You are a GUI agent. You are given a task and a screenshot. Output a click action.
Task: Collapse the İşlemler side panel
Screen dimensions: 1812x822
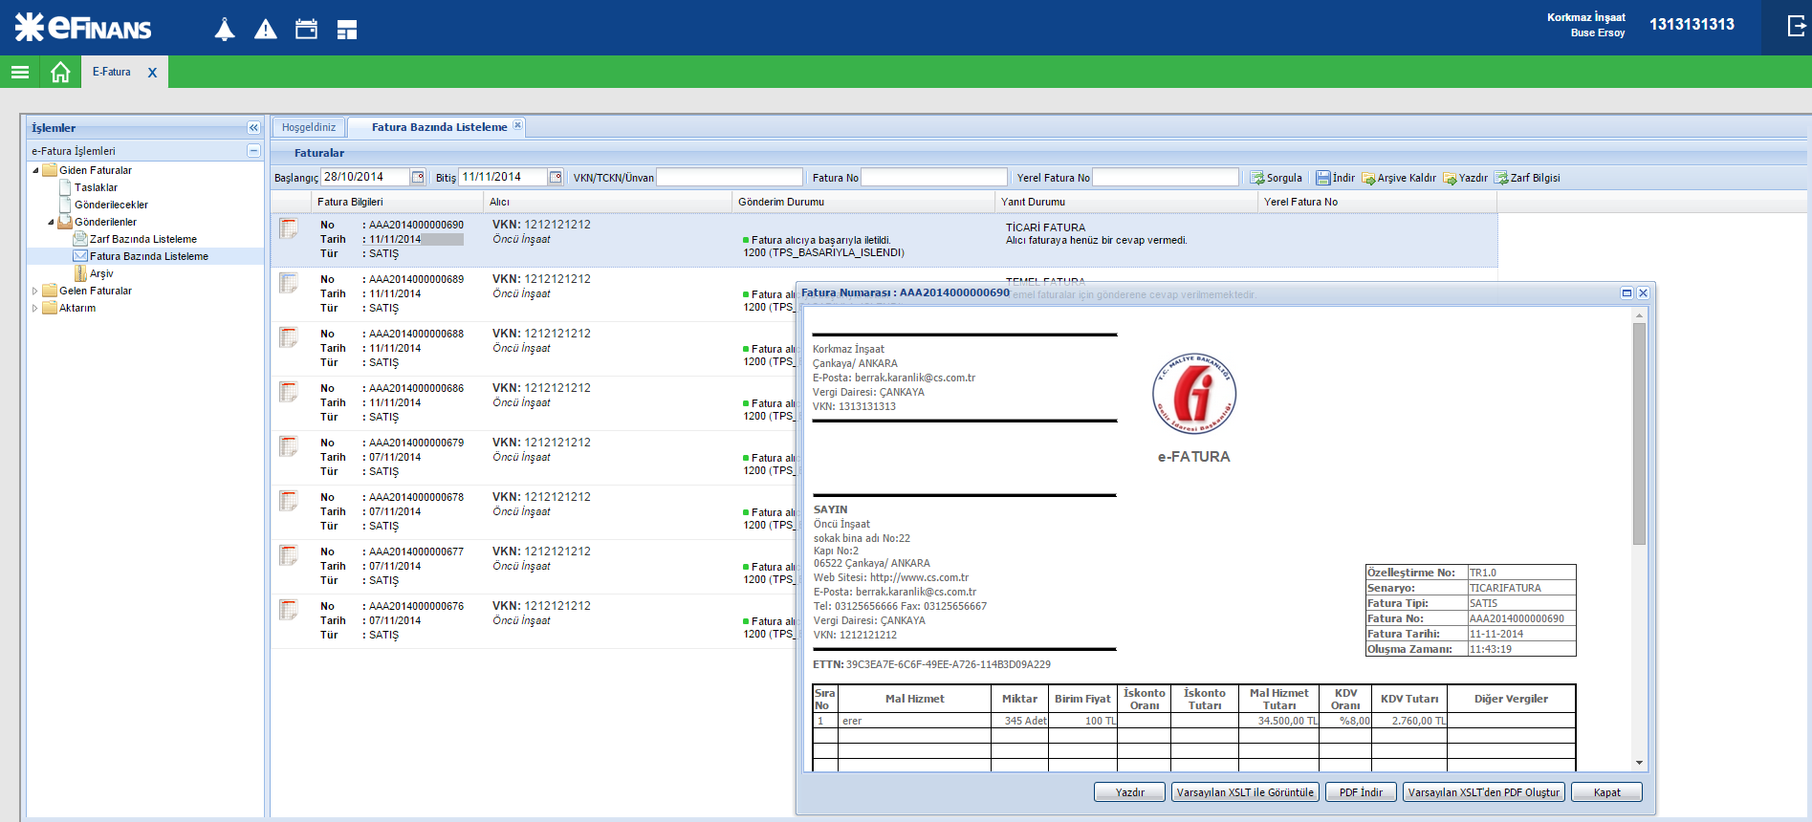pyautogui.click(x=253, y=127)
